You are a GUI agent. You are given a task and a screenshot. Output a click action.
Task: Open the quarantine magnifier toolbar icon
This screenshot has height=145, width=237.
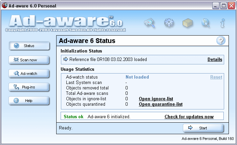[x=150, y=23]
